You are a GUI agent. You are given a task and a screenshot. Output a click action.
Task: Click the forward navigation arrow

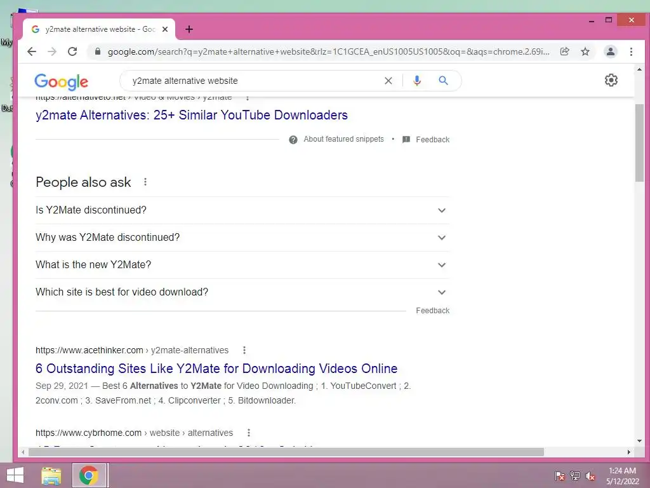52,51
